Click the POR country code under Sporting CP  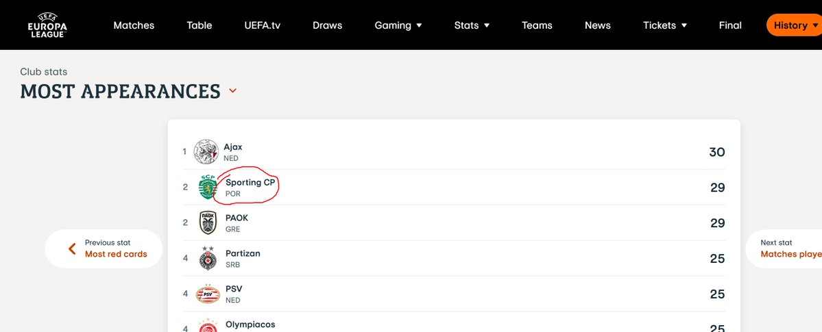[x=233, y=194]
